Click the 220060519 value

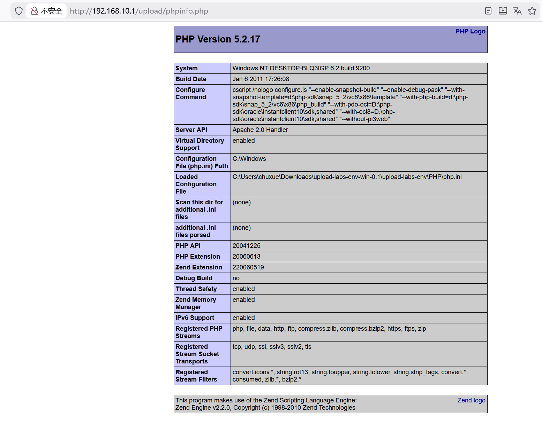coord(248,267)
